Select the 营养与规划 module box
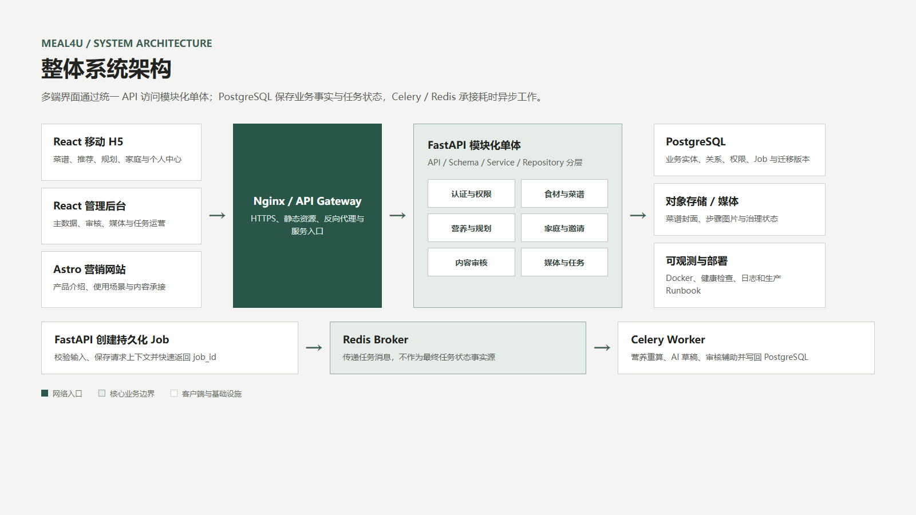 pyautogui.click(x=471, y=228)
